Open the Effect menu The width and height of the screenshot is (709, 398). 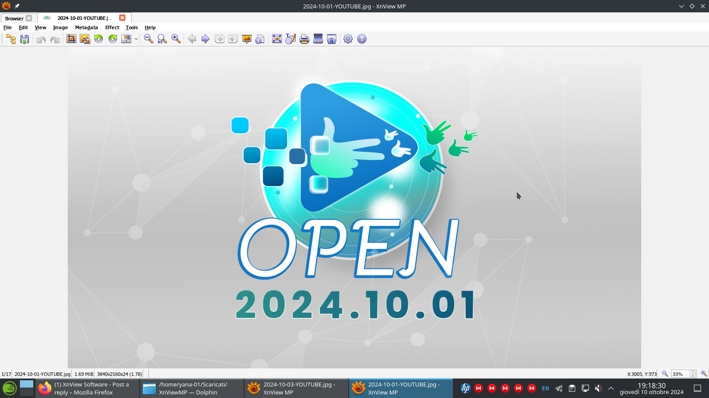point(112,27)
